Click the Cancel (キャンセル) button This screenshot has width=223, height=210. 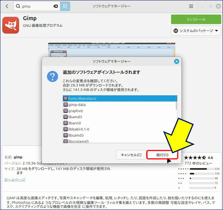pos(131,155)
